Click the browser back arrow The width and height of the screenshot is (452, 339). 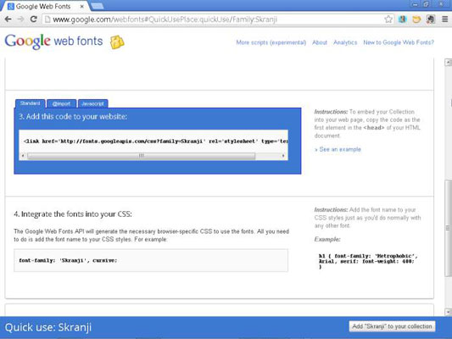8,19
